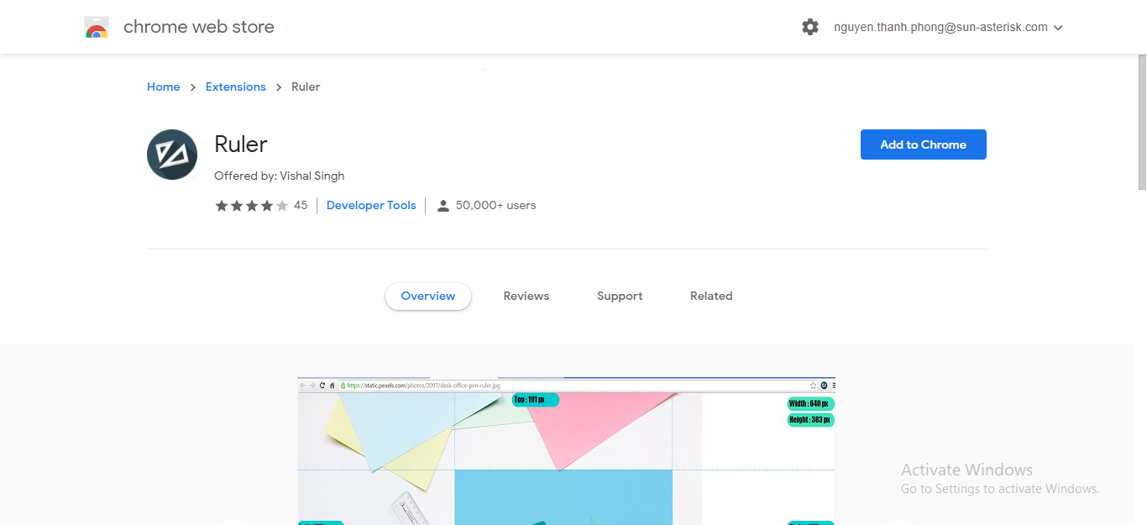Click the 45 ratings count

coord(301,206)
